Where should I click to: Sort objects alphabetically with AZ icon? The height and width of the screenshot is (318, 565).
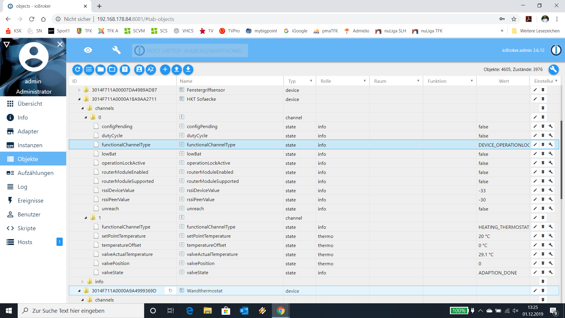tap(151, 69)
